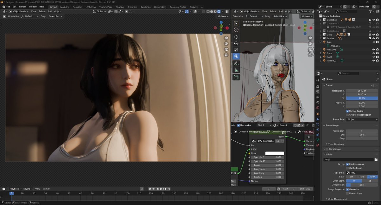The height and width of the screenshot is (205, 381).
Task: Click the timeline play button
Action: (161, 189)
